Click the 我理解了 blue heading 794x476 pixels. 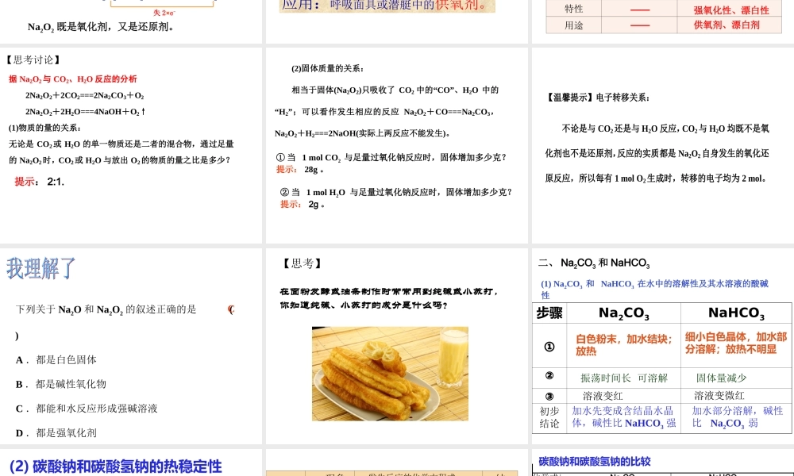pos(41,268)
